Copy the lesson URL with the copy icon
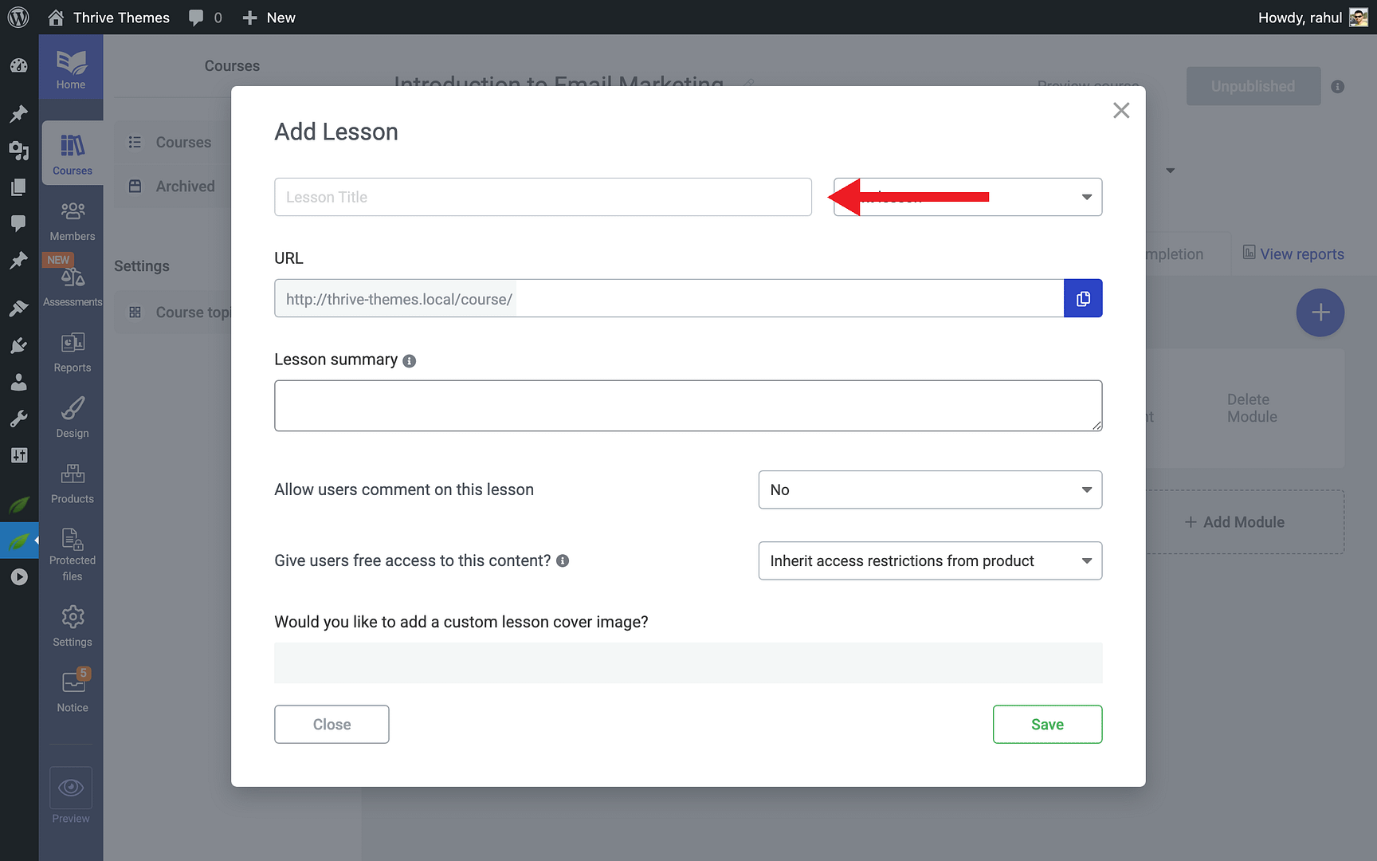Viewport: 1377px width, 861px height. (x=1083, y=298)
